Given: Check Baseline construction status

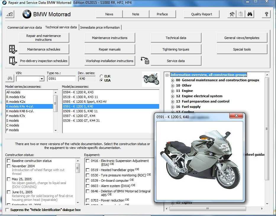Looking at the screenshot, I should pyautogui.click(x=9, y=161).
